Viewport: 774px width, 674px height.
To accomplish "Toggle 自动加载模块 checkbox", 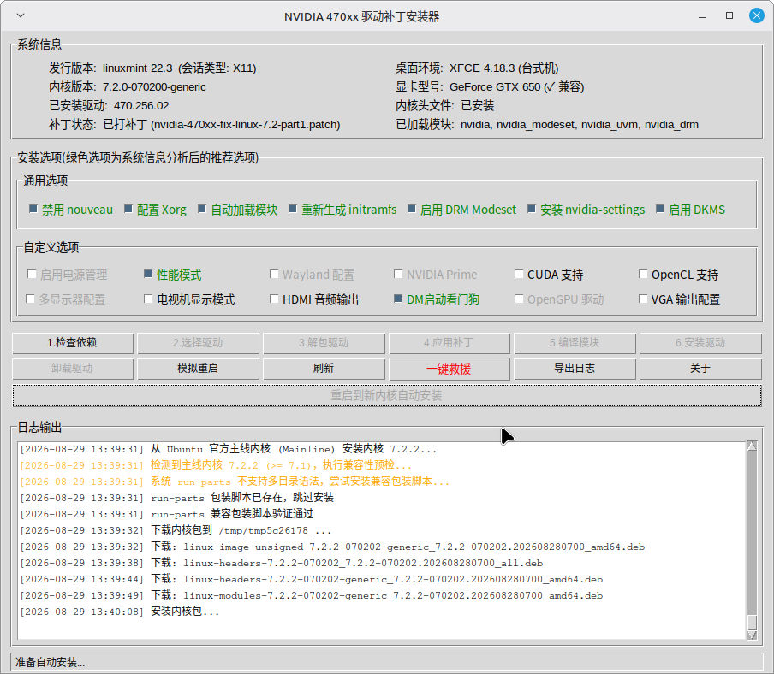I will [x=202, y=209].
